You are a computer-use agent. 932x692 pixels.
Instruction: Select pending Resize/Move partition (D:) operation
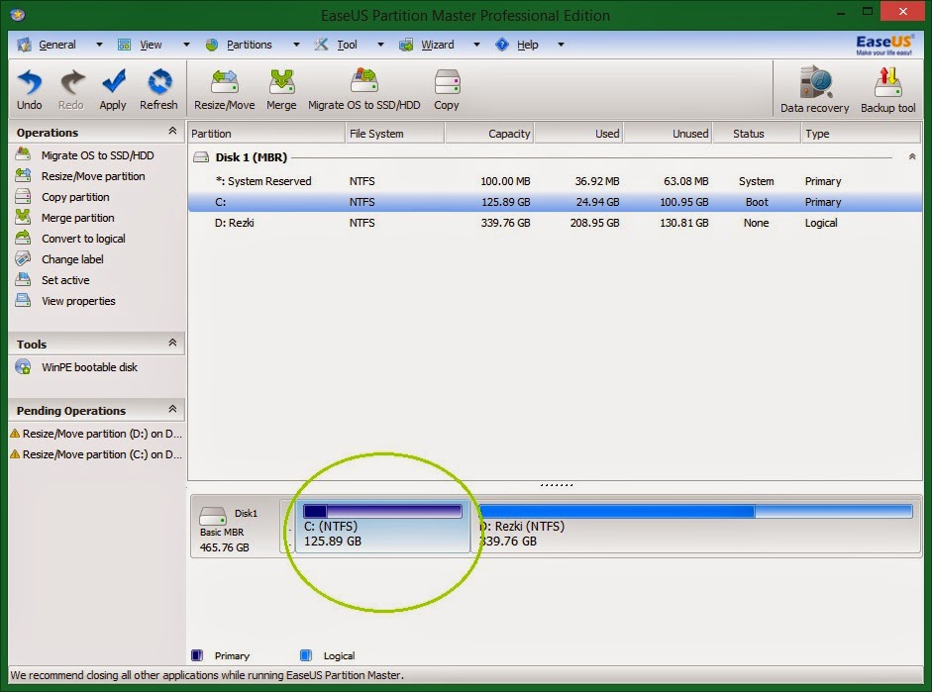[x=96, y=434]
